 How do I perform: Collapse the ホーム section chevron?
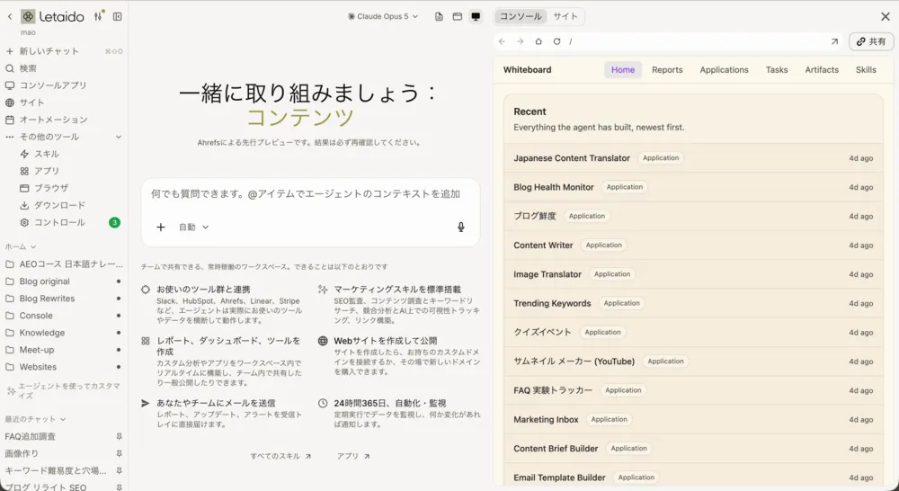(x=33, y=246)
